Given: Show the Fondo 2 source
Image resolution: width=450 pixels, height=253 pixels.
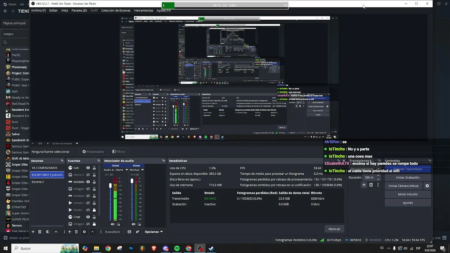Looking at the screenshot, I should pos(88,203).
